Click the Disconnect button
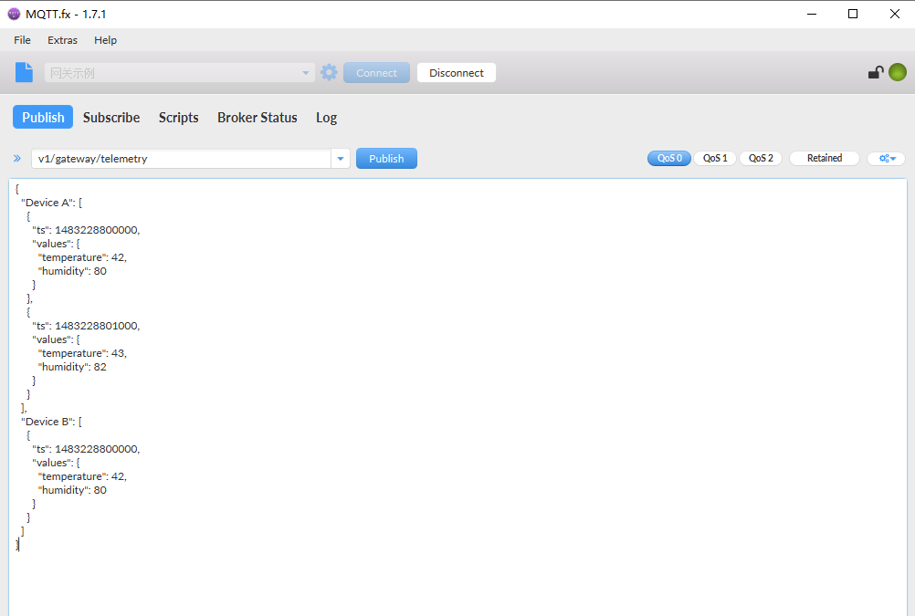The width and height of the screenshot is (915, 616). click(457, 73)
